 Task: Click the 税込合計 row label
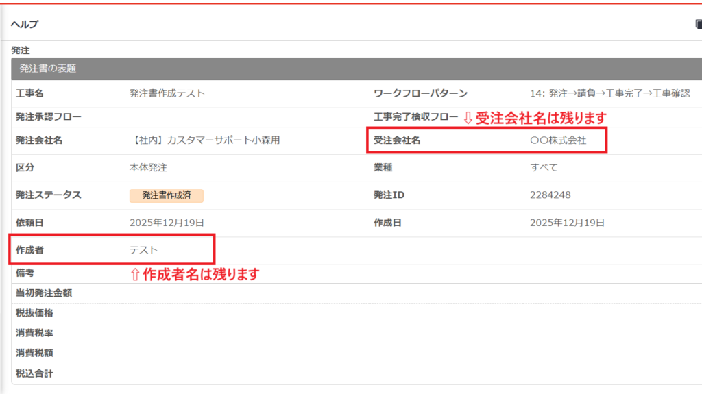(x=34, y=373)
